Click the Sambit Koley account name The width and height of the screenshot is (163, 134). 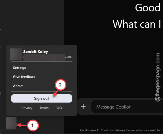click(35, 52)
